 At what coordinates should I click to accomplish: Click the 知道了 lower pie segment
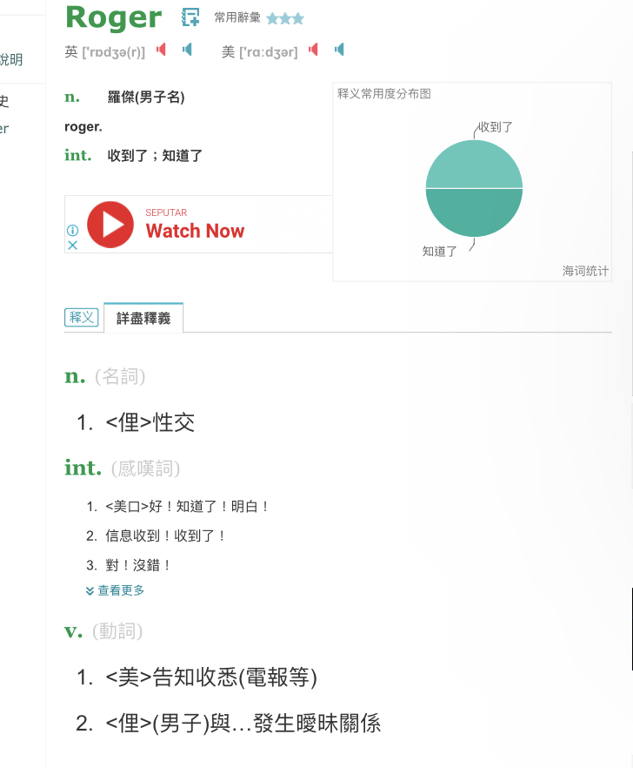[x=474, y=212]
